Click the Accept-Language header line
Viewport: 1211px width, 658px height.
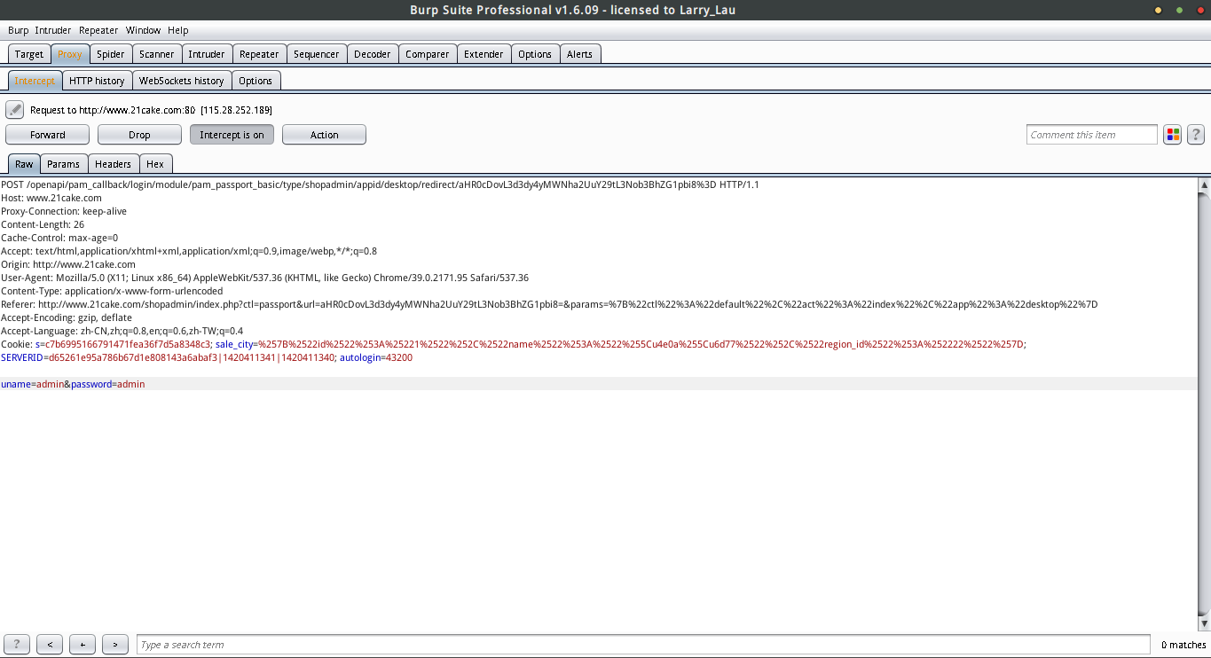pyautogui.click(x=122, y=331)
